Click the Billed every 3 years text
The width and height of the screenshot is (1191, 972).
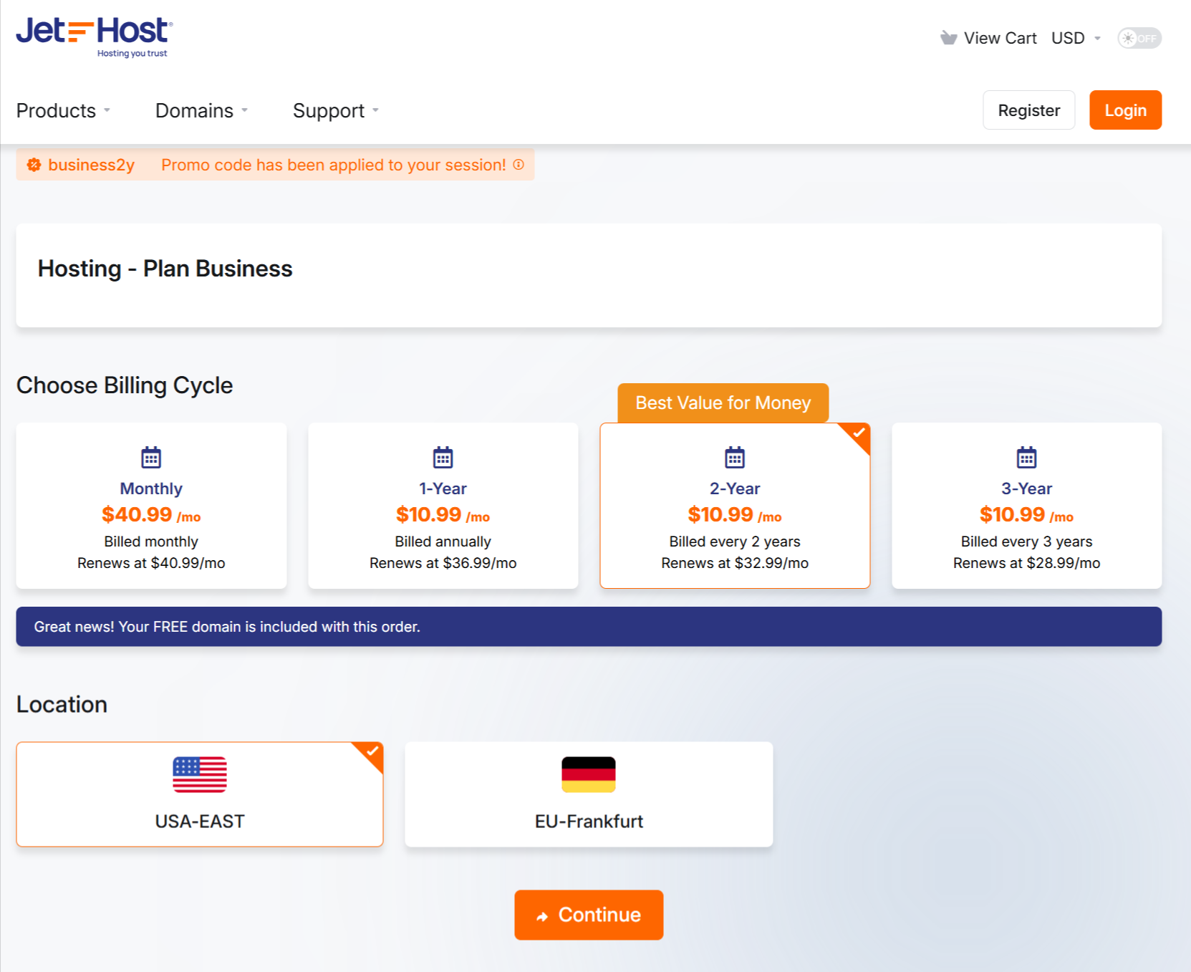(x=1027, y=542)
